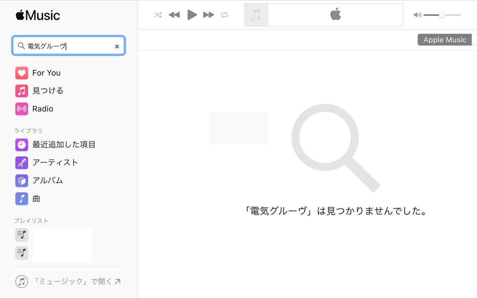Click the プレイリスト section header

click(x=31, y=221)
